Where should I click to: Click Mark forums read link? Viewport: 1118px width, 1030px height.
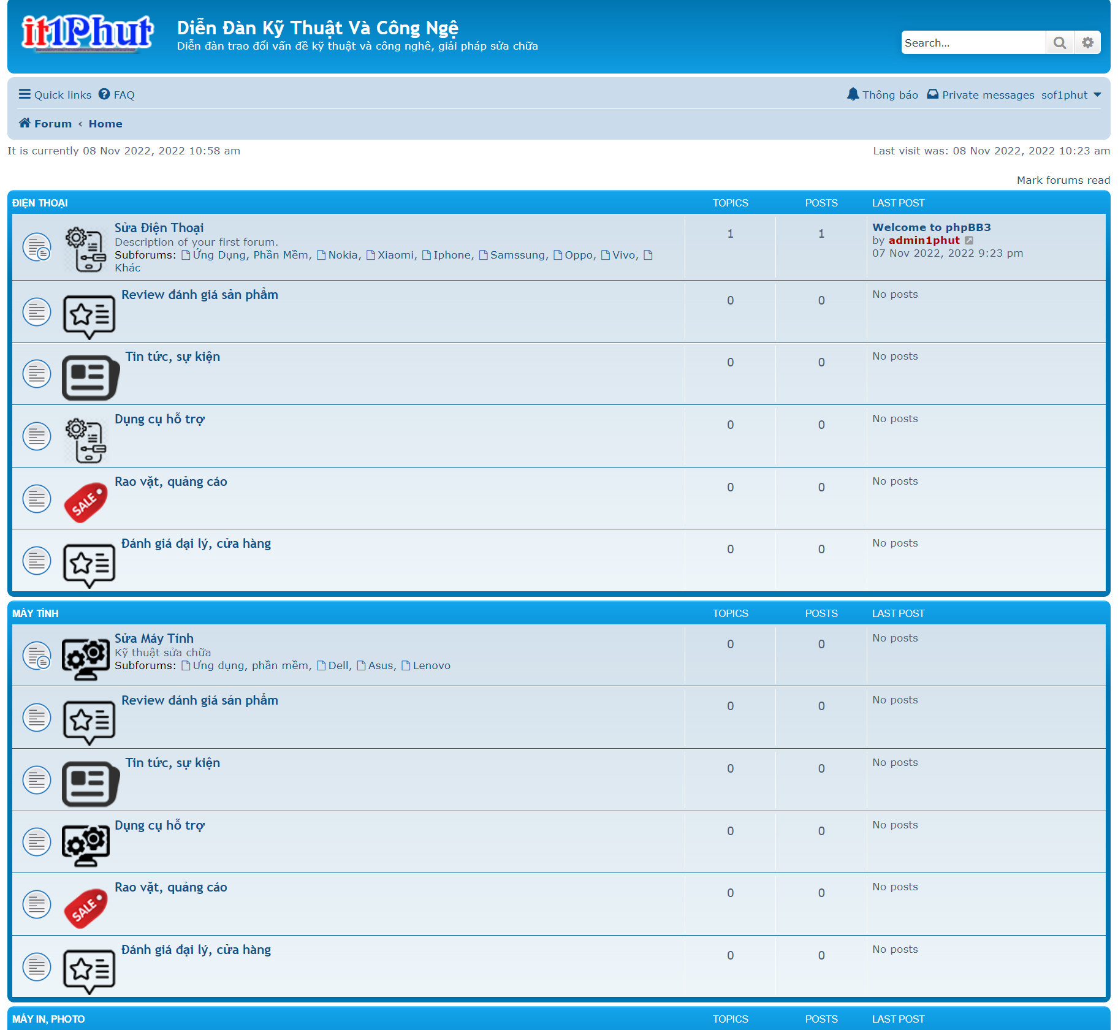(1063, 180)
